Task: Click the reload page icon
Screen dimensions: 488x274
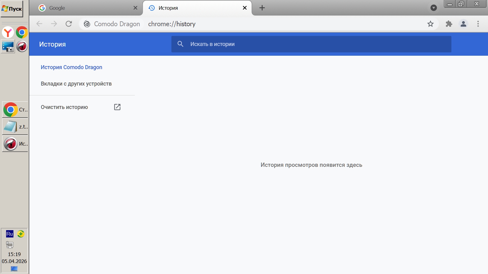Action: pos(69,24)
